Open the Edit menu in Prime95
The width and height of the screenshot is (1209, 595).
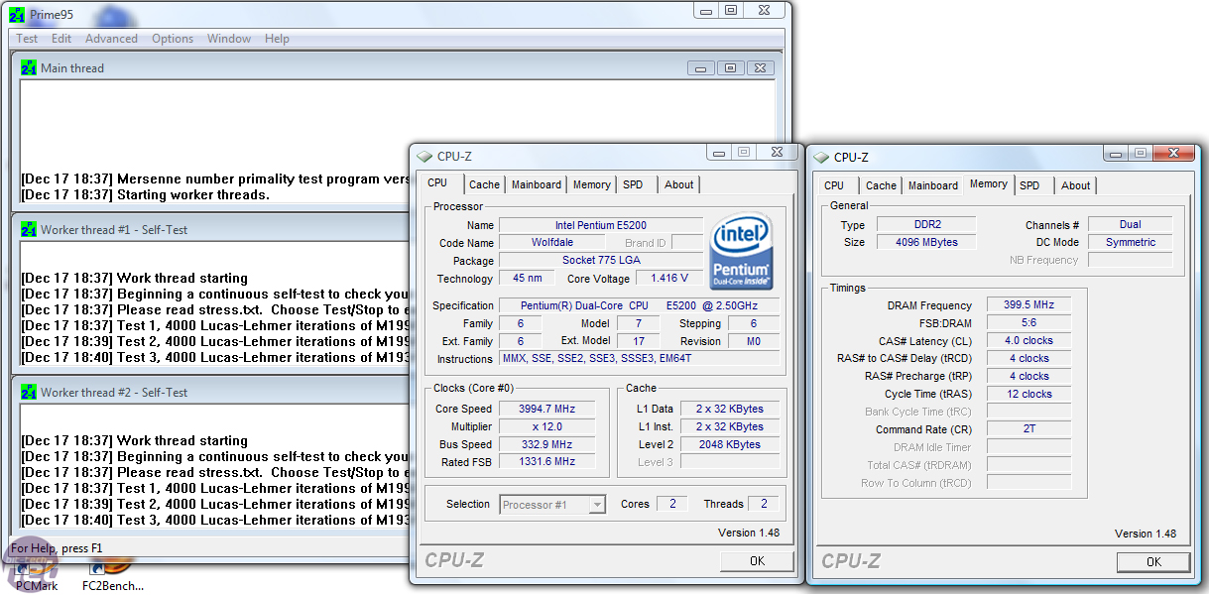[61, 39]
